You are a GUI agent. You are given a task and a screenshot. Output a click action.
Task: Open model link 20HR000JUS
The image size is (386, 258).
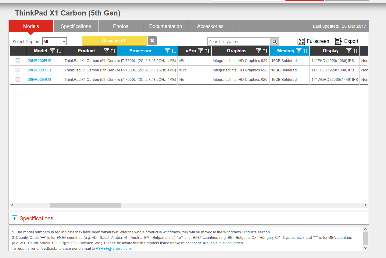pos(39,70)
